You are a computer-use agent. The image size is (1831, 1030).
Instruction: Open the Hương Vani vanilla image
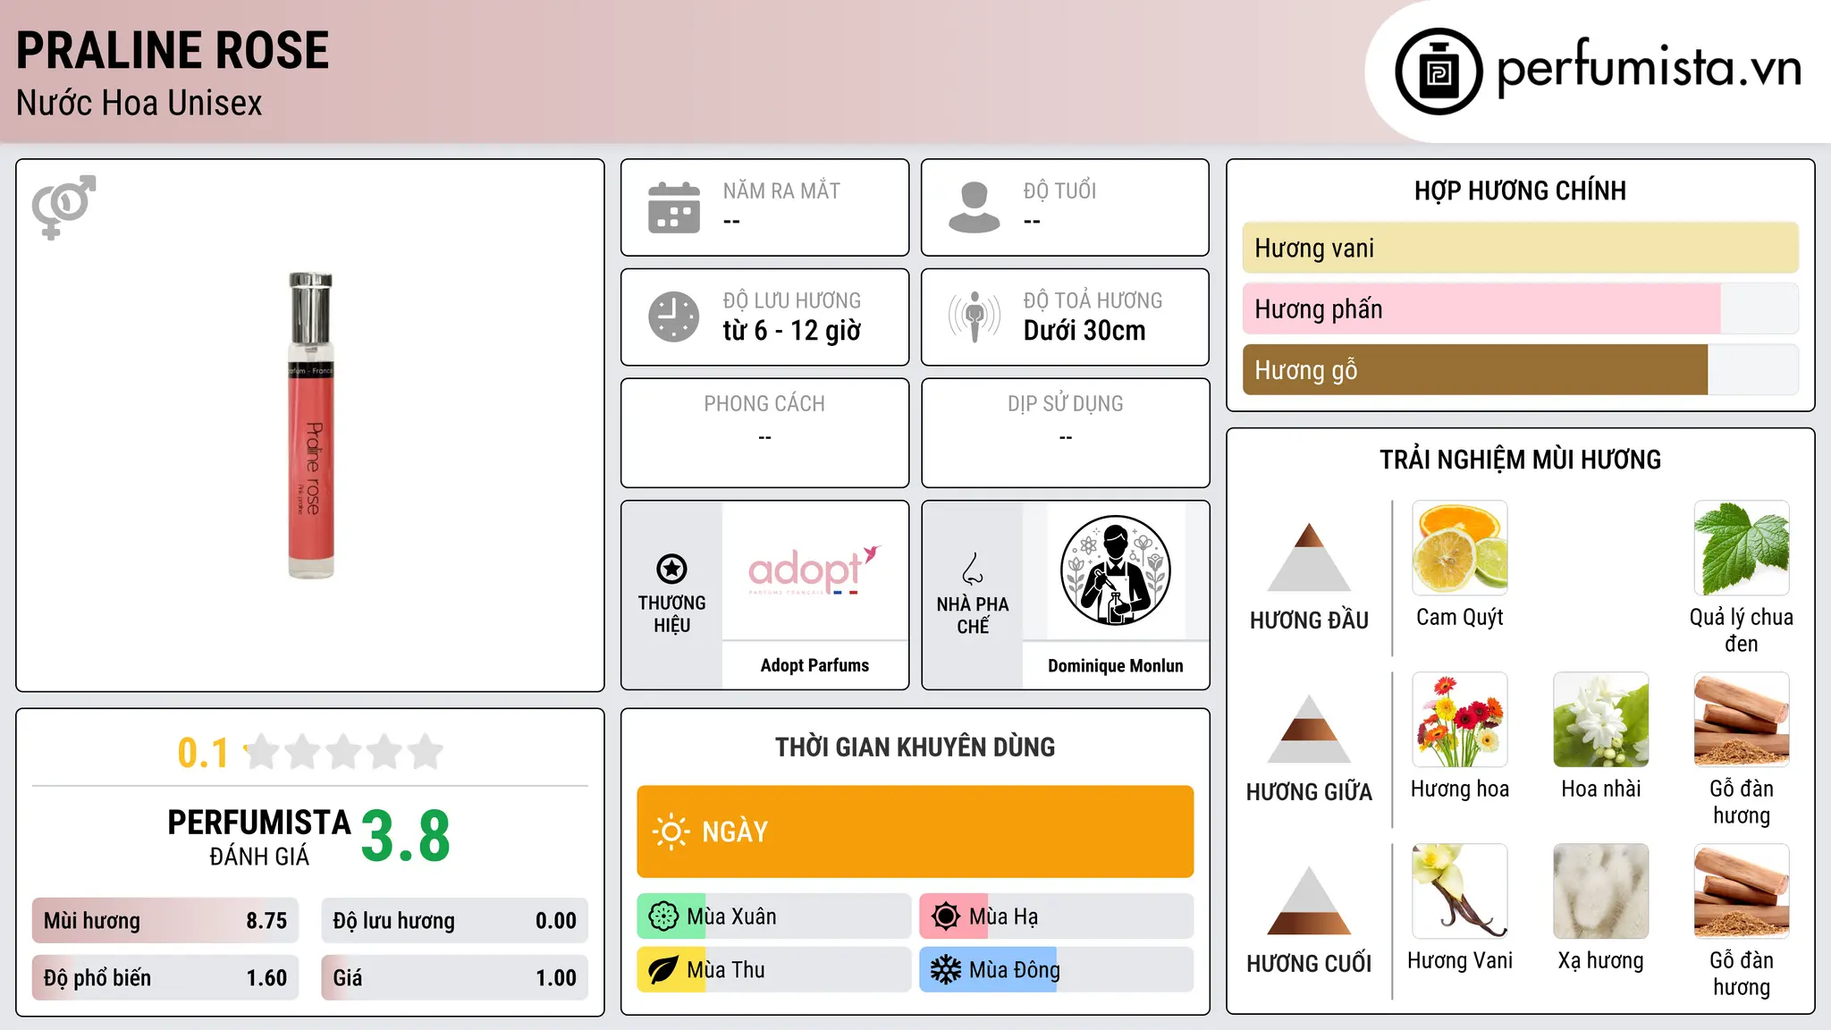[x=1460, y=891]
